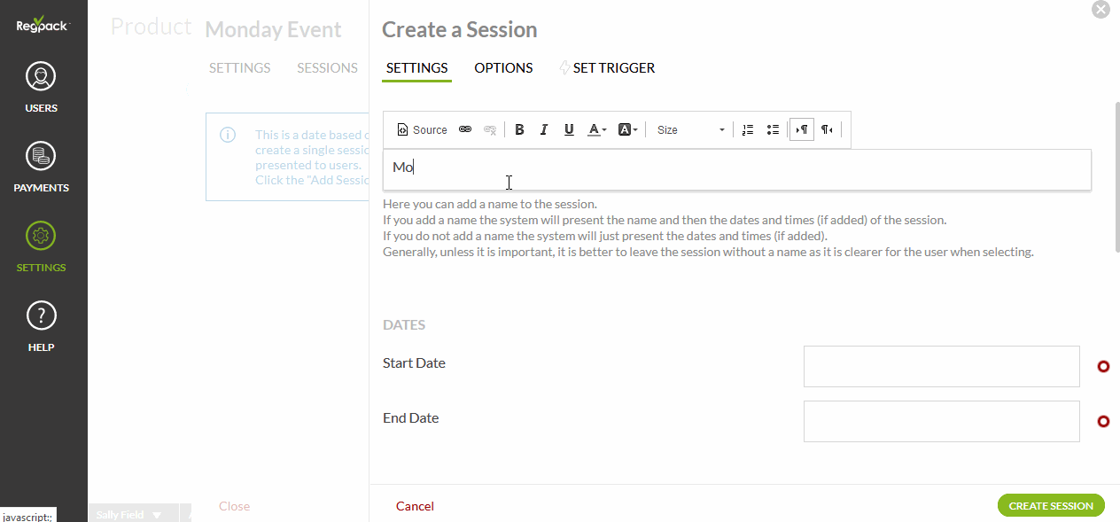Enable left-to-right text direction
1120x522 pixels.
(802, 130)
